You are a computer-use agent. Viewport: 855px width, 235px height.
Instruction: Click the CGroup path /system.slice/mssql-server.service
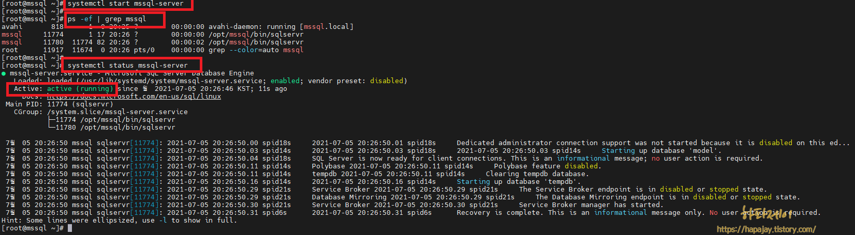click(117, 112)
